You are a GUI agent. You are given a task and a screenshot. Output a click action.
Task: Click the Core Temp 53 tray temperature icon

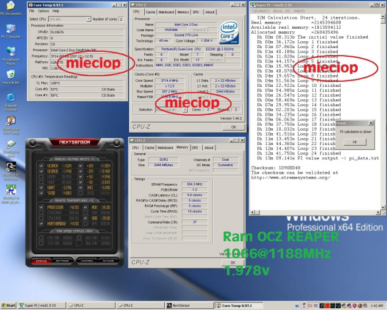click(x=310, y=306)
